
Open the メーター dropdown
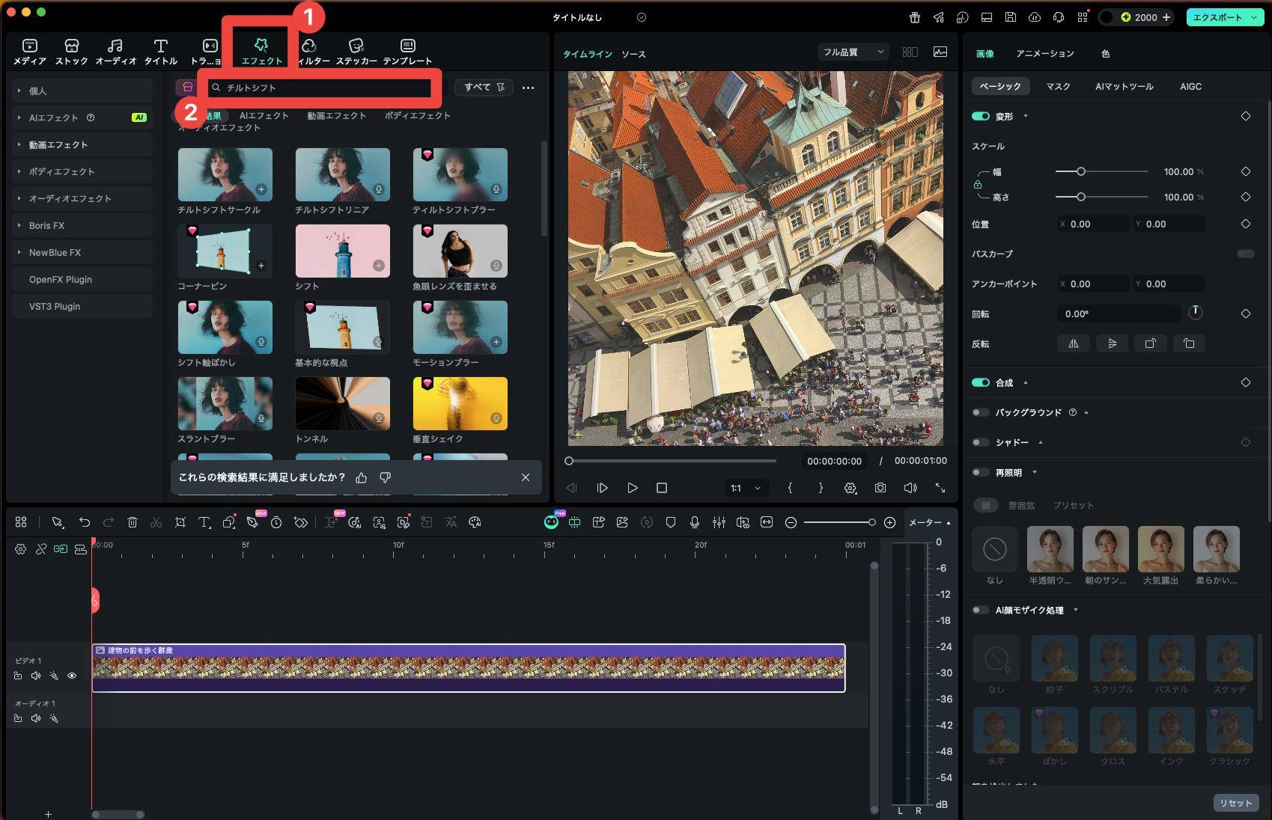point(929,522)
